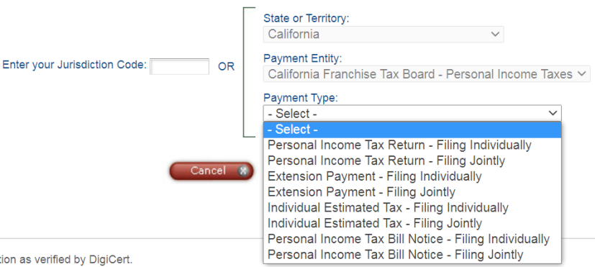This screenshot has width=595, height=267.
Task: Click the California Franchise Tax Board entity field
Action: coord(427,73)
